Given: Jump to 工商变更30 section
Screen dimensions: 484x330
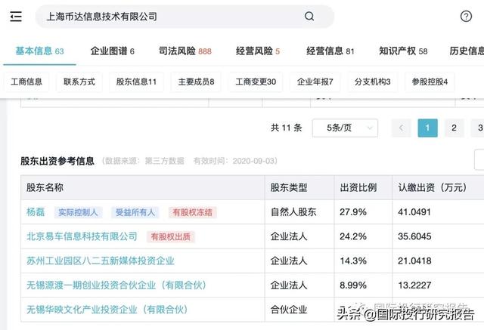Looking at the screenshot, I should [256, 82].
